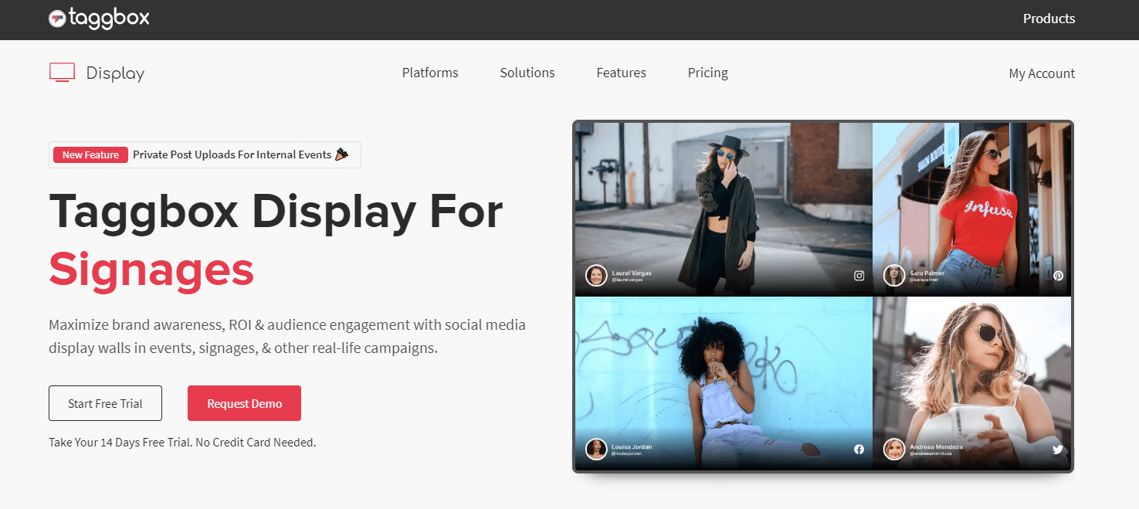Click the New Feature announcement banner
The height and width of the screenshot is (509, 1139).
tap(205, 154)
